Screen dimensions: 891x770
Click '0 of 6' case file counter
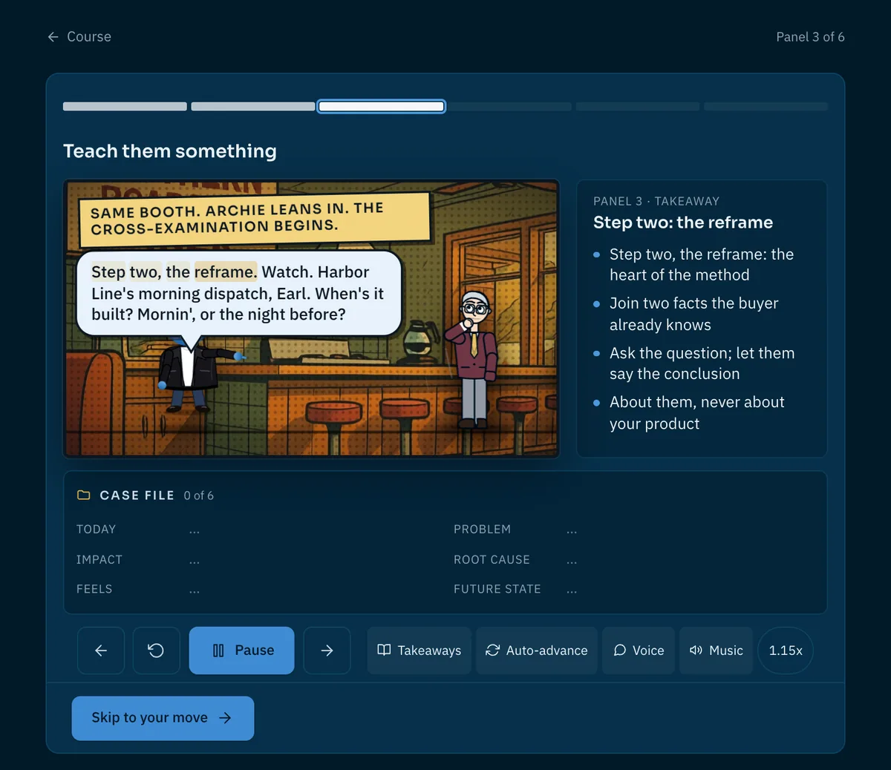199,496
